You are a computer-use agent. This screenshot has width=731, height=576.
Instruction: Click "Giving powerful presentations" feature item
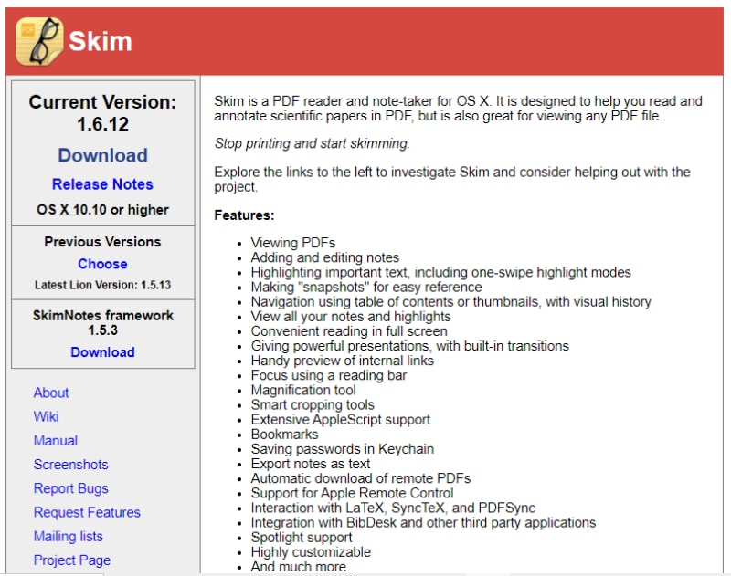(409, 346)
